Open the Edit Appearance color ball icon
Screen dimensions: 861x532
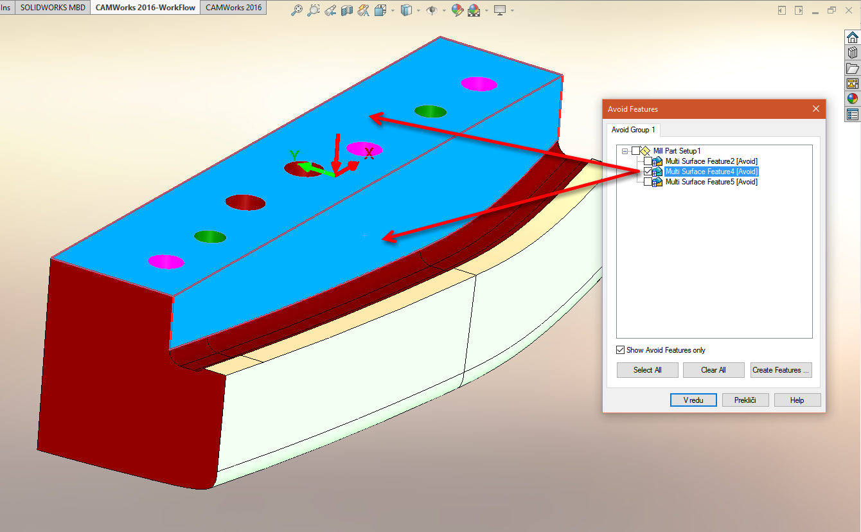(457, 10)
